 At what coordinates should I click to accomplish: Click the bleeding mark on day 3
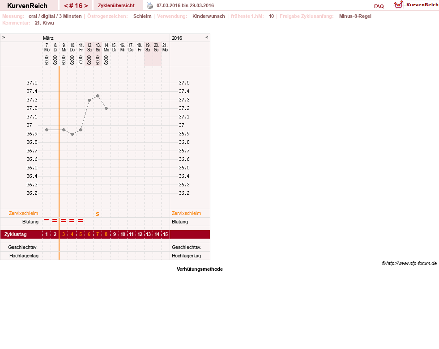point(63,221)
